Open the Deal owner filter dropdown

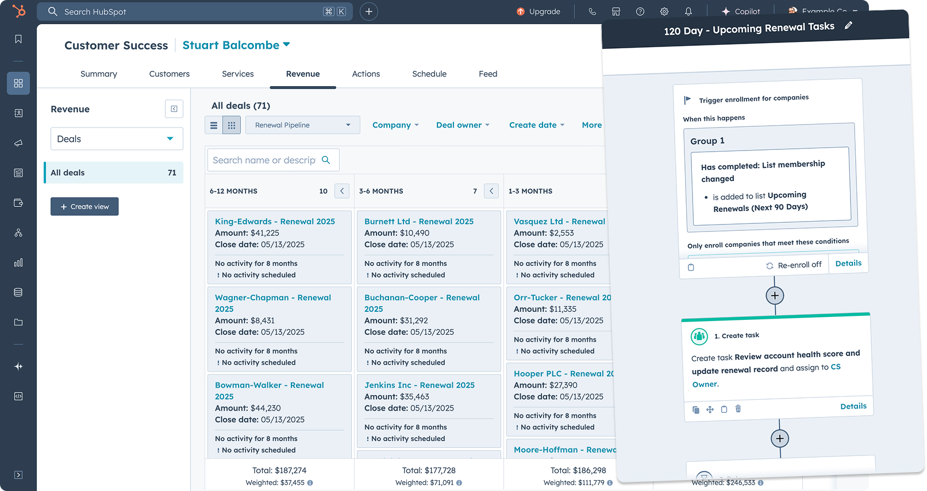click(x=463, y=125)
